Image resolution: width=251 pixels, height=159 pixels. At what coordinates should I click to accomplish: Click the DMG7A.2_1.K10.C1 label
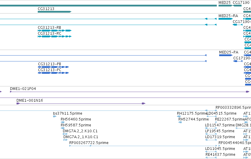pyautogui.click(x=81, y=137)
